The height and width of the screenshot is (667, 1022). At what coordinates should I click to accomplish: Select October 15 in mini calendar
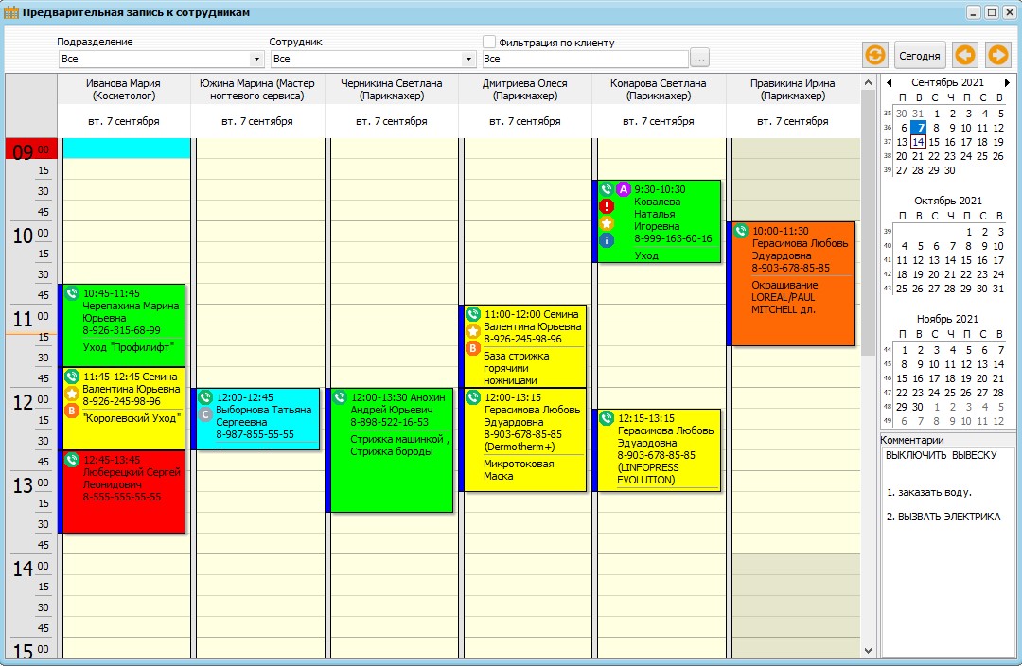coord(966,260)
